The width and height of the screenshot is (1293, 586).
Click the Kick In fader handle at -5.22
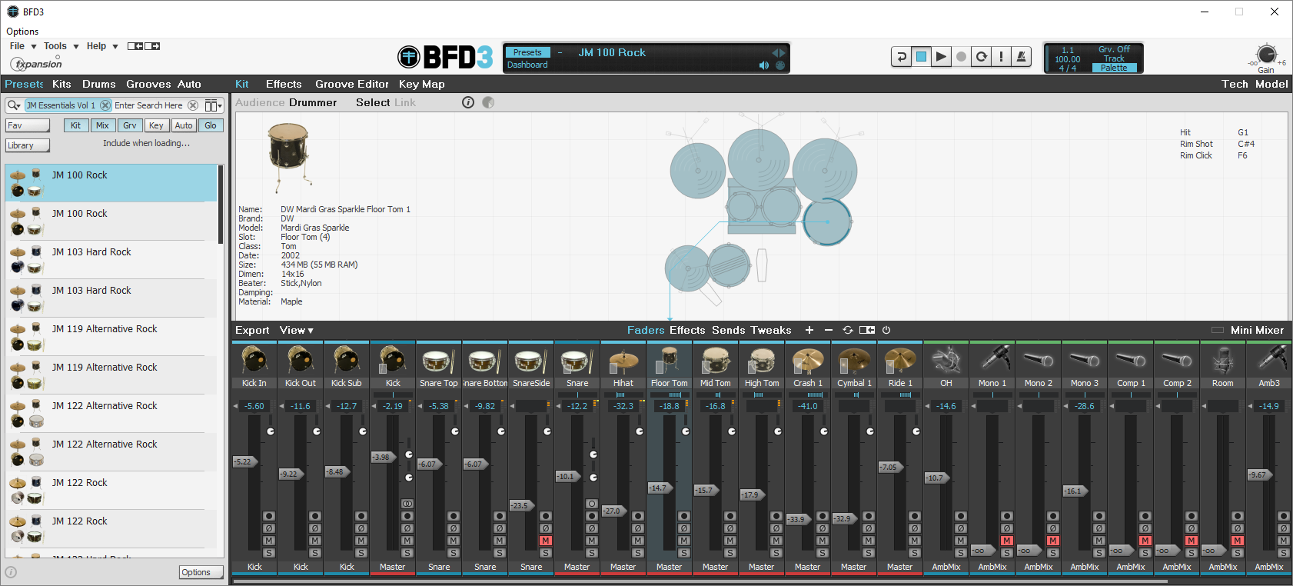coord(244,461)
